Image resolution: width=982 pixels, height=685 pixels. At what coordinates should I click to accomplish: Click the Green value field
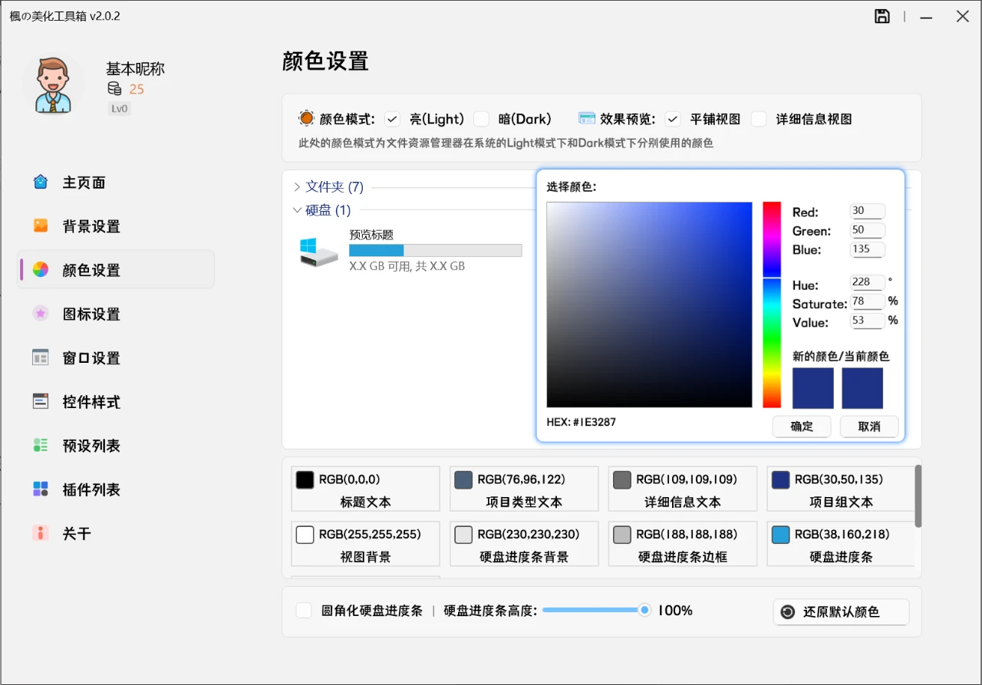868,230
